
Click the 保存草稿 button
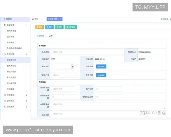71,27
